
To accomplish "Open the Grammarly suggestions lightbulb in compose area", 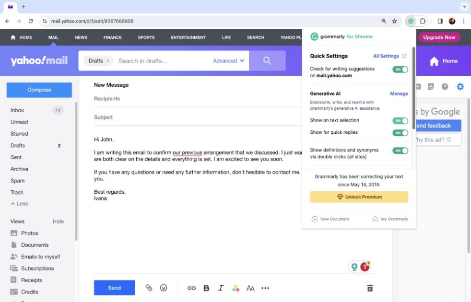I will coord(354,266).
